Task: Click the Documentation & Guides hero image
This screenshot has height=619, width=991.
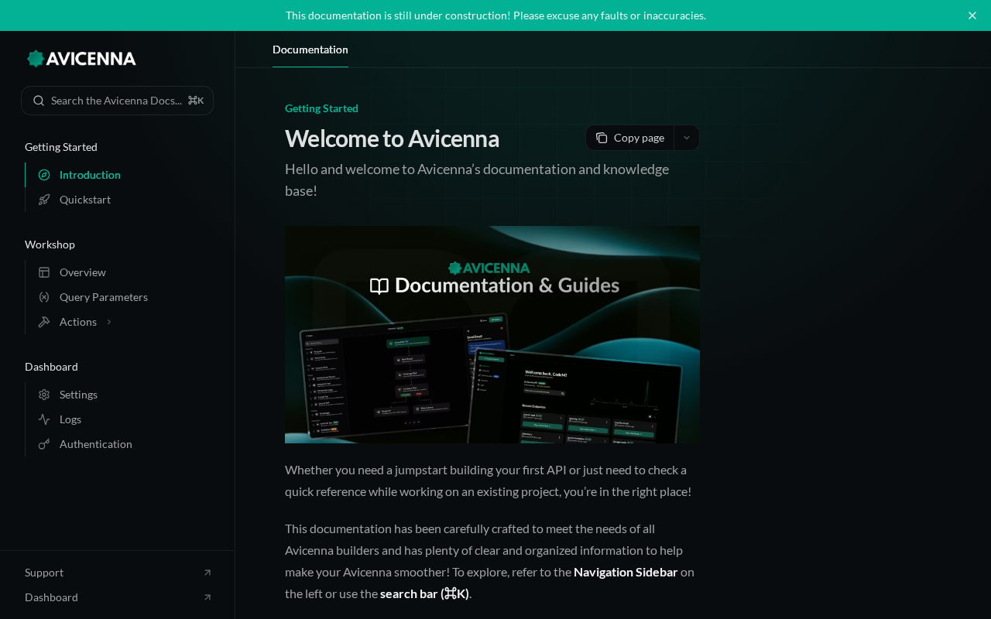Action: tap(492, 334)
